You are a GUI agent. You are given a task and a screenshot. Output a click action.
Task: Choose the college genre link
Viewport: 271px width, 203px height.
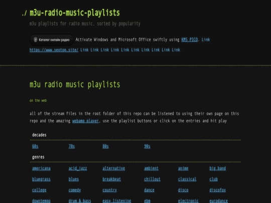coord(39,190)
